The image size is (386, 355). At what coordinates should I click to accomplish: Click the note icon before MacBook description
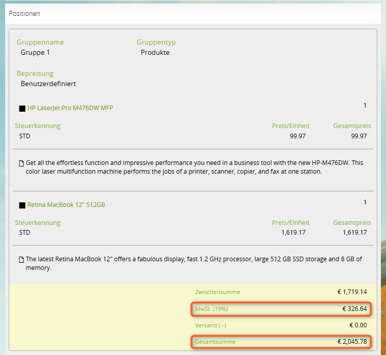point(21,260)
